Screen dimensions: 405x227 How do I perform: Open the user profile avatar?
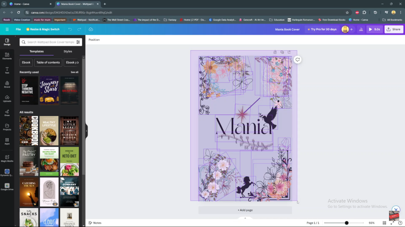coord(345,29)
